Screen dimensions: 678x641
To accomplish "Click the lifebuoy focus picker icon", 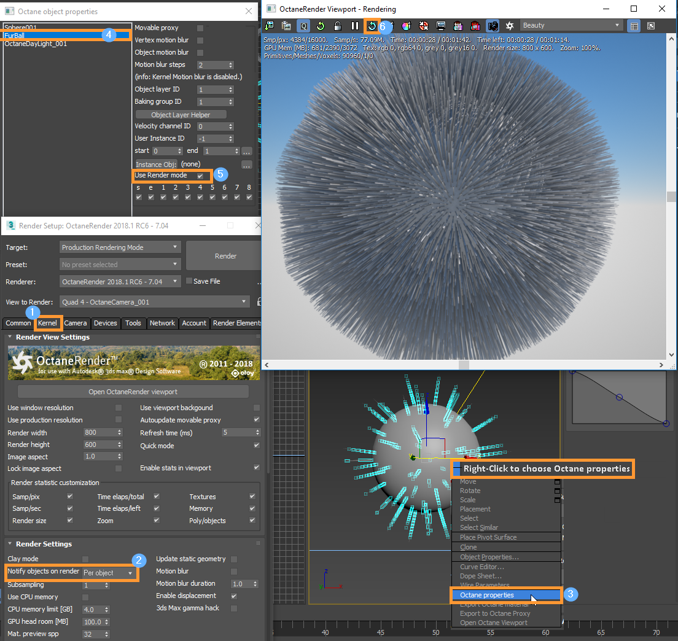I will coord(423,26).
